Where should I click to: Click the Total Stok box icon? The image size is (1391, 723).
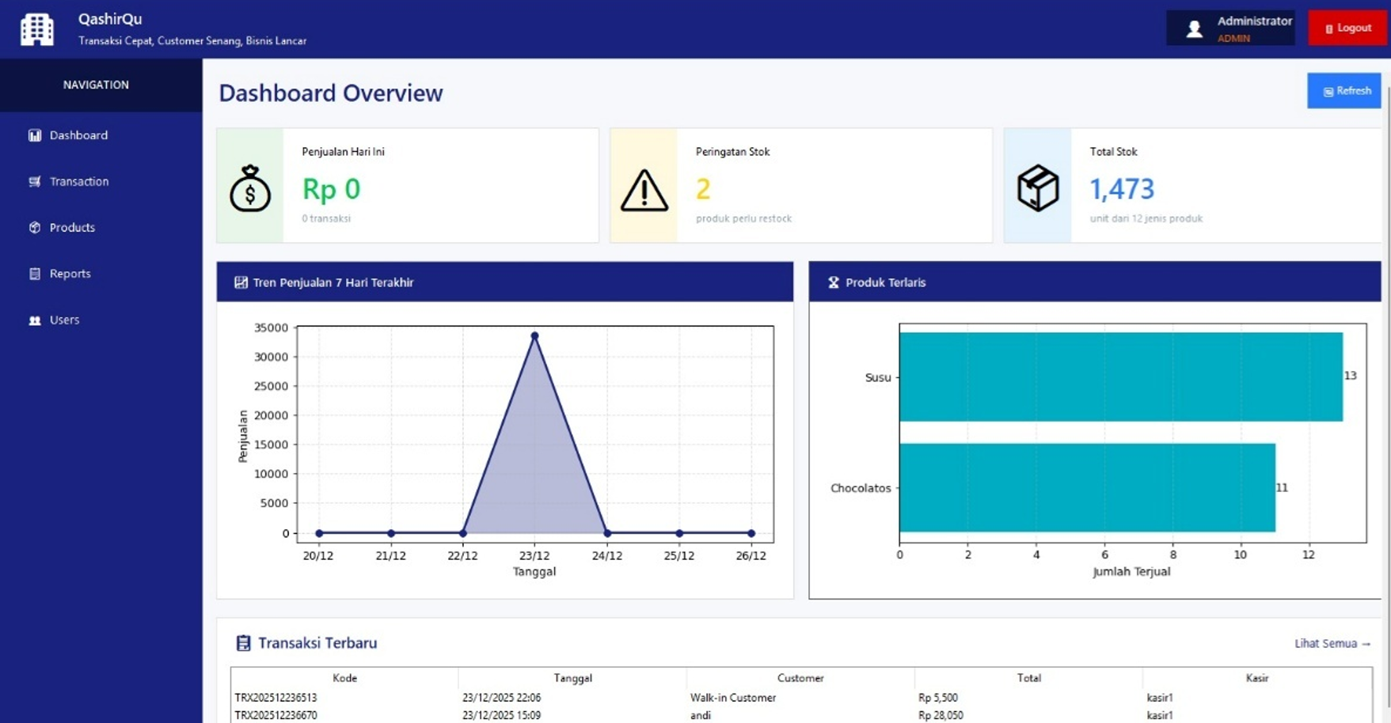(1037, 188)
